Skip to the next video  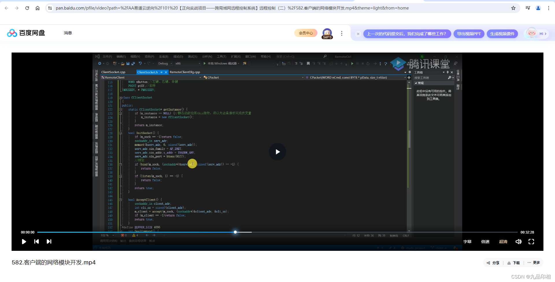[x=49, y=242]
